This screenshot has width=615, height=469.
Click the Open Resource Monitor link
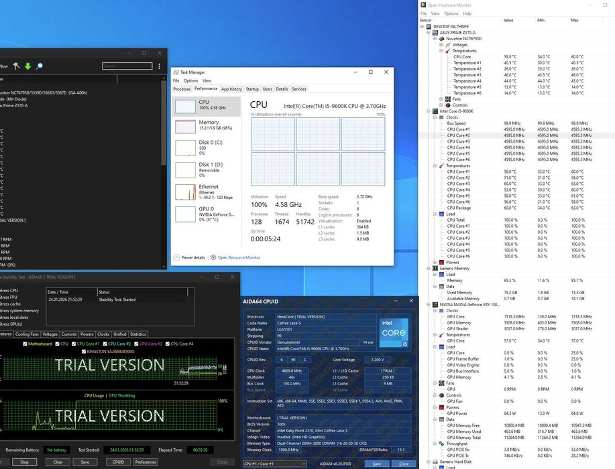click(x=239, y=257)
